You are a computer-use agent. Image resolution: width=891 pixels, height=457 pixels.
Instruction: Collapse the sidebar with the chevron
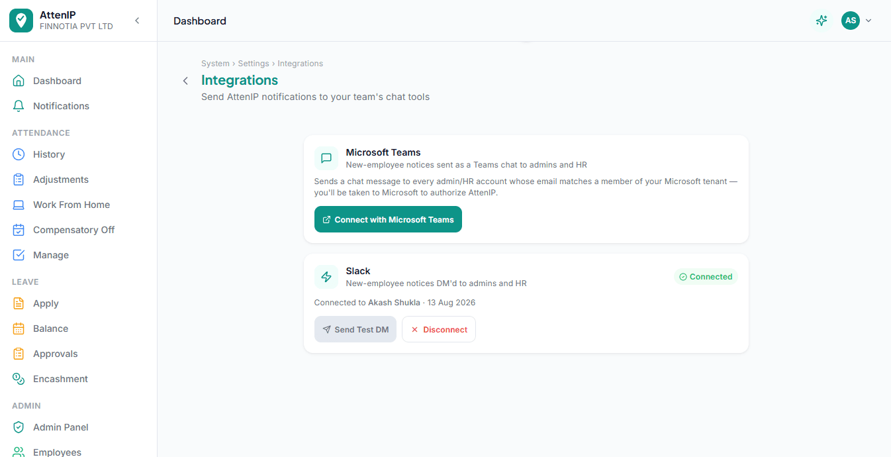pyautogui.click(x=137, y=21)
